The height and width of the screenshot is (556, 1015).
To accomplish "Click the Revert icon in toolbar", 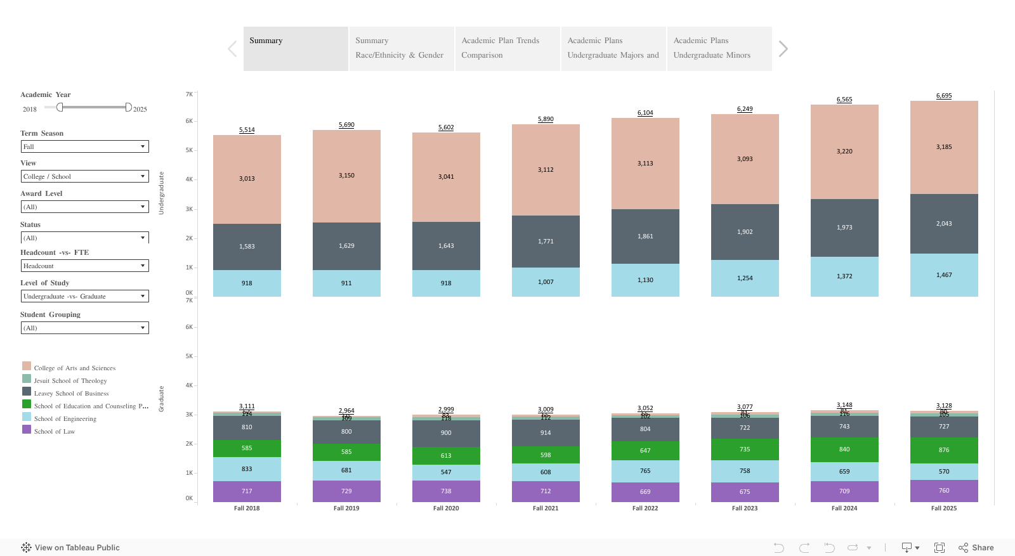I will pos(829,548).
